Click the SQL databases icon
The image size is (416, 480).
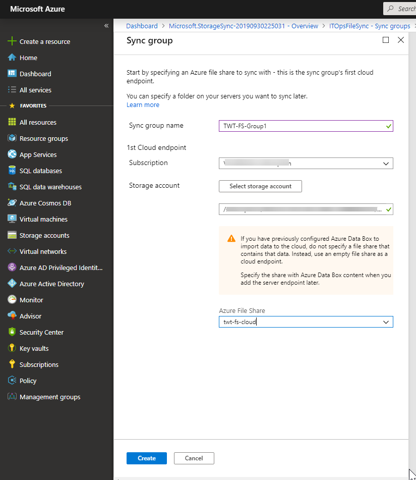pyautogui.click(x=12, y=170)
